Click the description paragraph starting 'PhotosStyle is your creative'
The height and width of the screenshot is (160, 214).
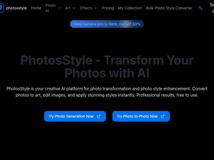pos(107,92)
